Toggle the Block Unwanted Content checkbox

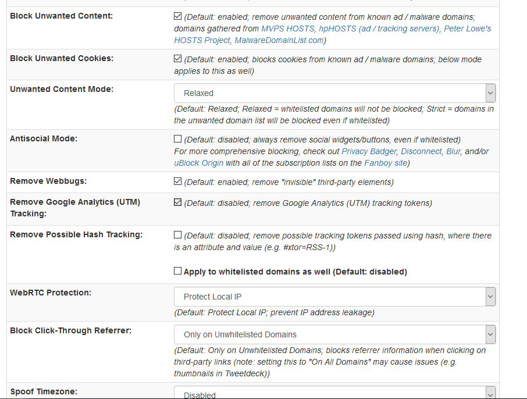click(x=178, y=16)
